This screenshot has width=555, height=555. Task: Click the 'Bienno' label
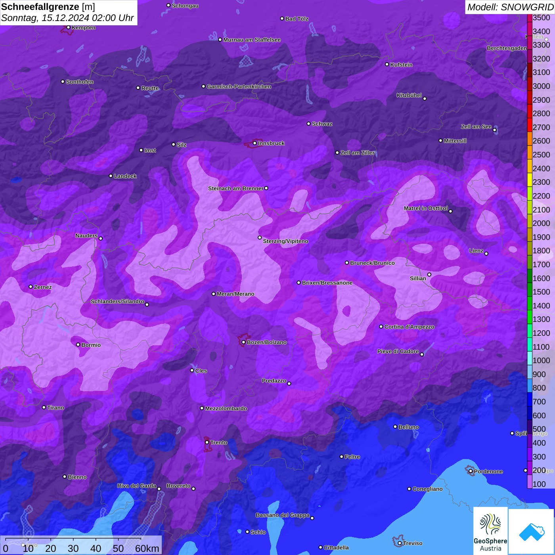click(x=77, y=477)
